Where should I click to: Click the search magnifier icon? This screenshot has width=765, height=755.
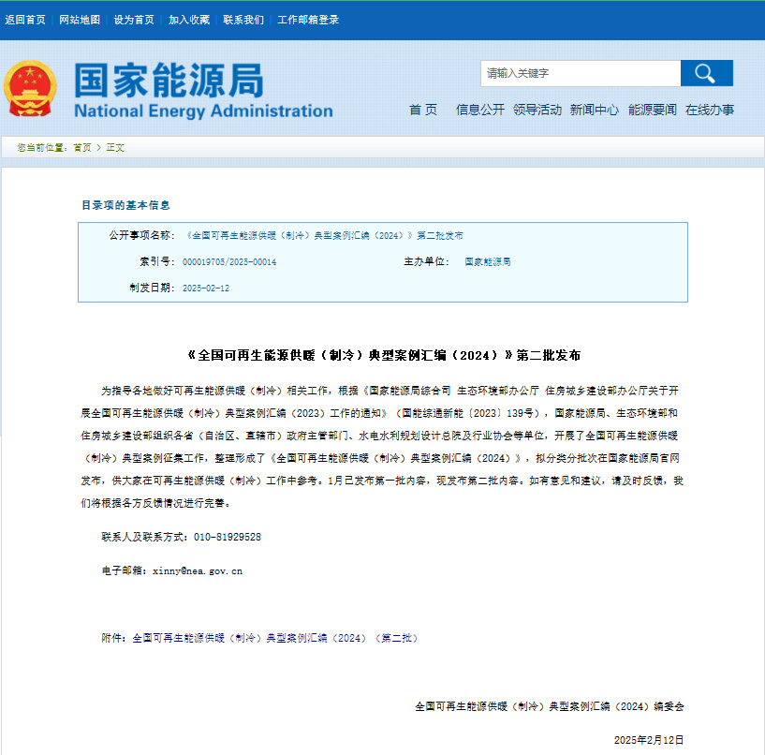click(x=707, y=73)
